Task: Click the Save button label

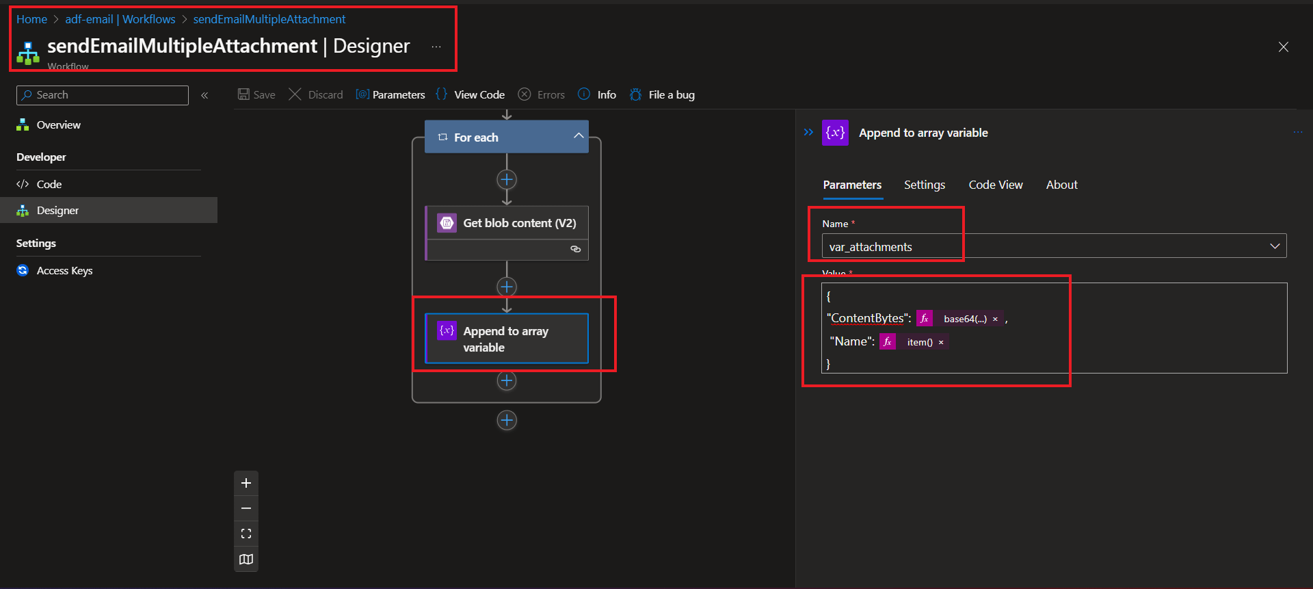Action: point(264,95)
